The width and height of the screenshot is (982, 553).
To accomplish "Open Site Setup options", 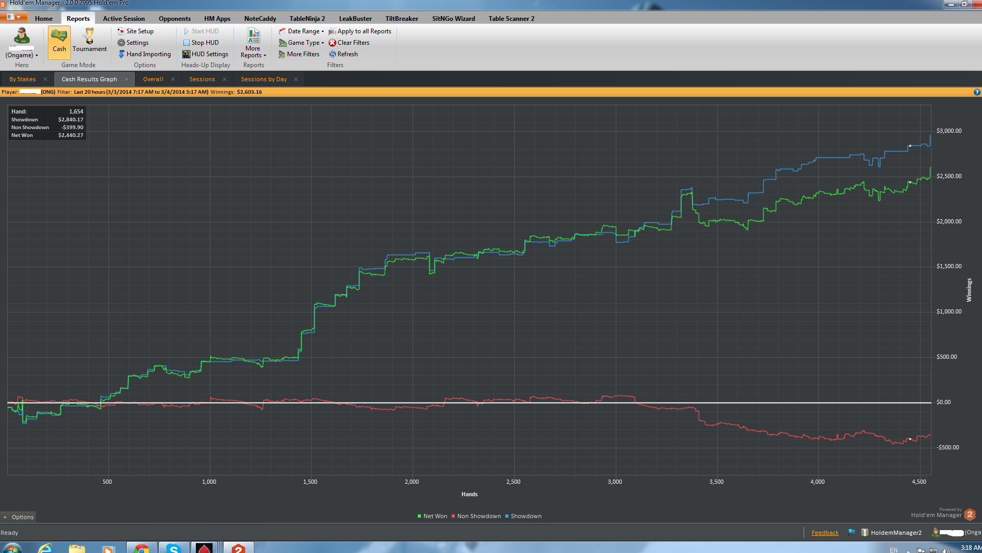I will point(135,31).
